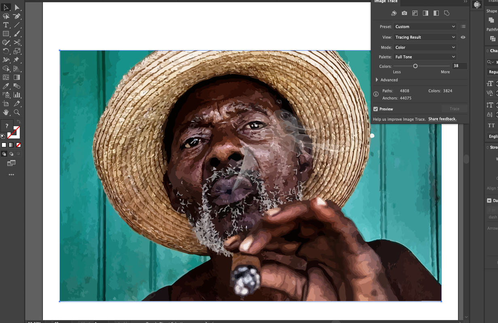
Task: Click the circular arrows panel icon in dock
Action: coord(477,4)
